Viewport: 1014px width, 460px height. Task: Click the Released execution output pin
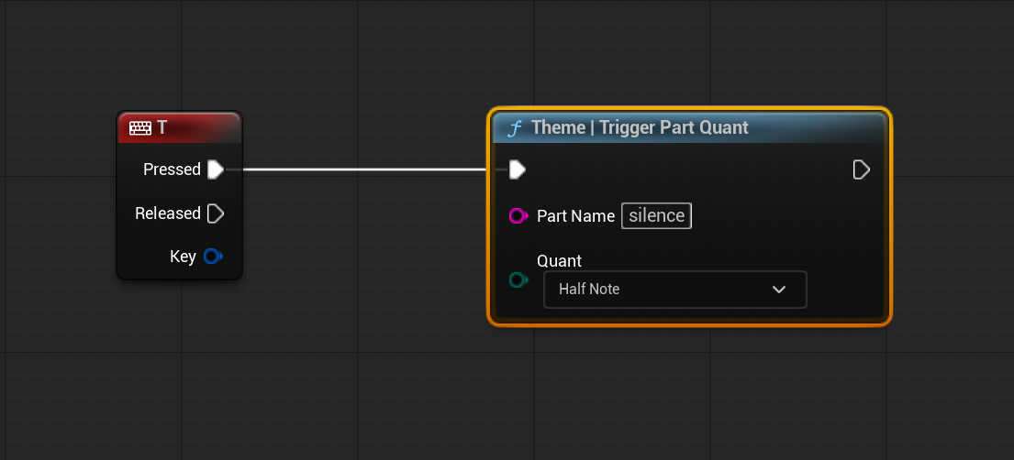click(x=216, y=214)
